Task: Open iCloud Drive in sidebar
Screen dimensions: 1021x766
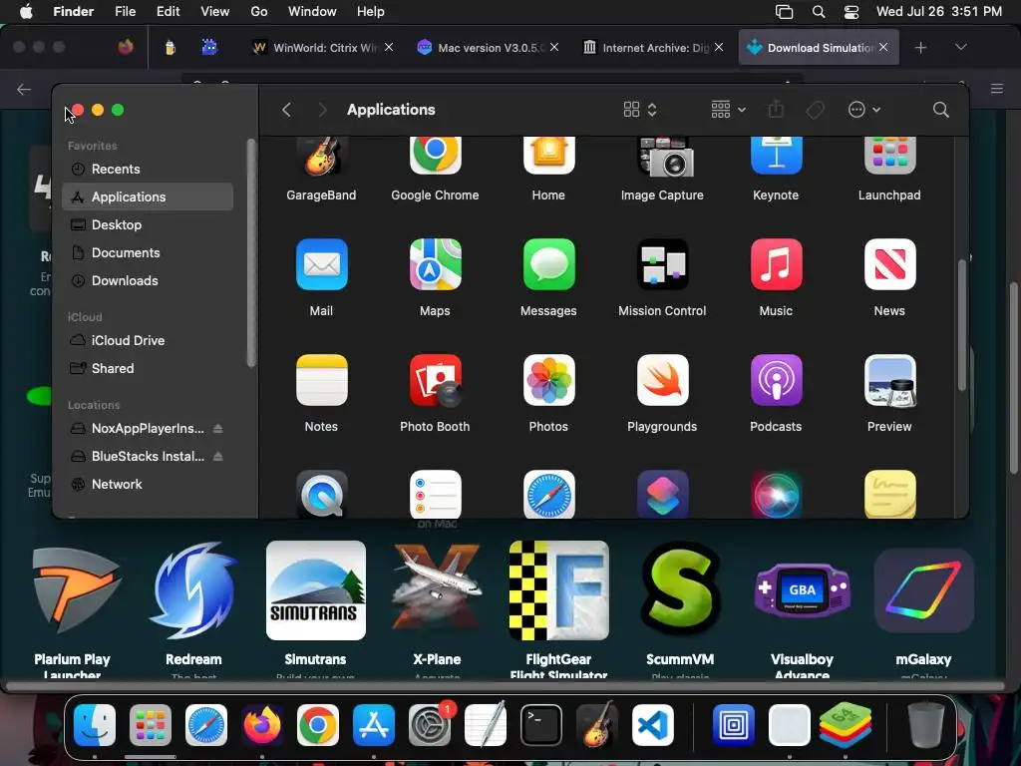Action: (148, 340)
